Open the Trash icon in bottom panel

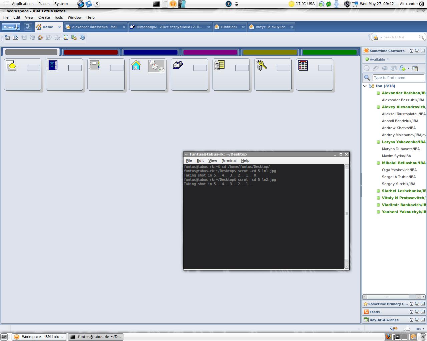[423, 337]
